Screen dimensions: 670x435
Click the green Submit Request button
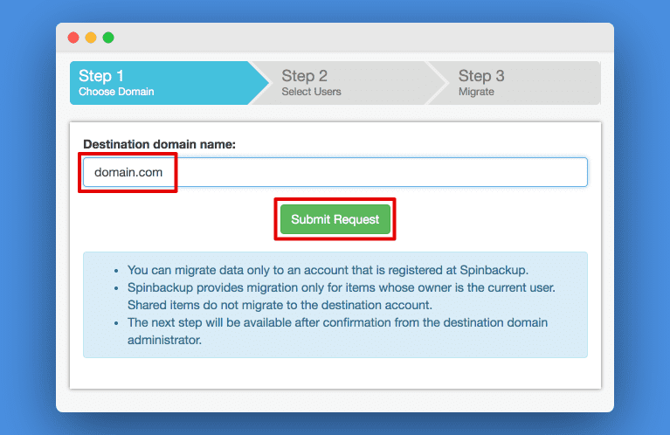(x=335, y=219)
